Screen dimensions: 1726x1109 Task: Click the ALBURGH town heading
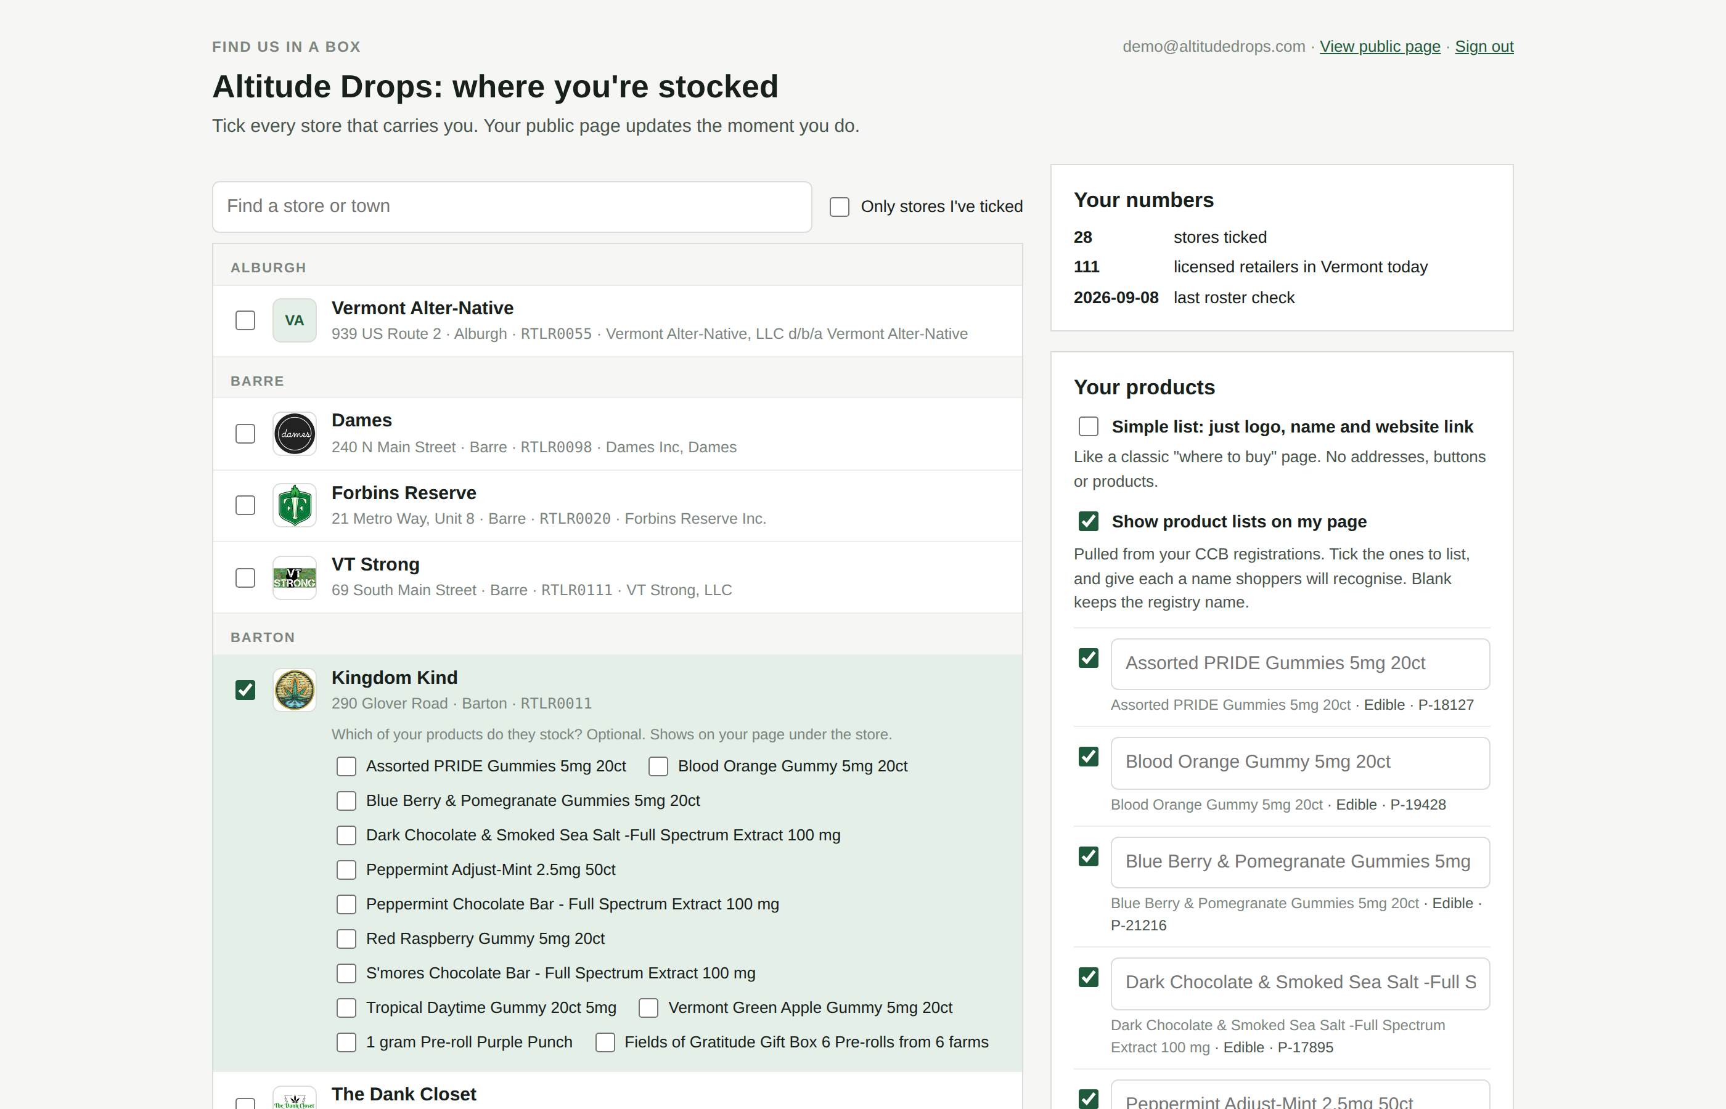[268, 268]
